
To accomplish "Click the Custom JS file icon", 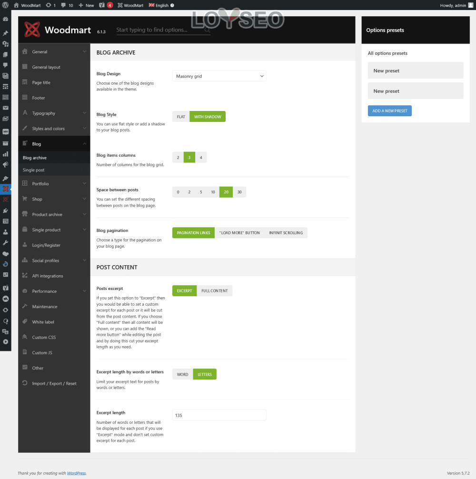I will 25,352.
